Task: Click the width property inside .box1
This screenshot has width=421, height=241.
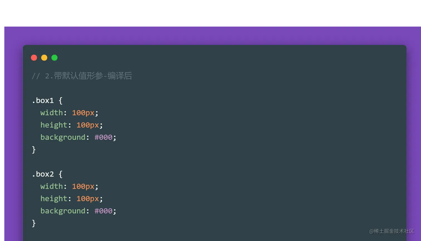Action: click(x=52, y=113)
